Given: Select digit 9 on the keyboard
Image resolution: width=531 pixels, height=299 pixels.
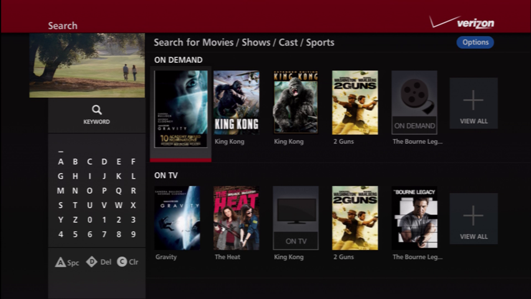Looking at the screenshot, I should tap(133, 235).
